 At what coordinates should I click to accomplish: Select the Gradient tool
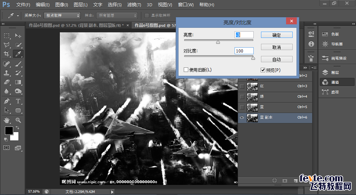(x=18, y=82)
